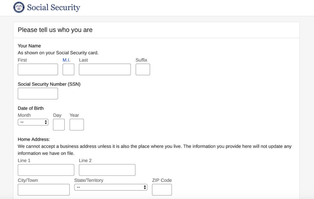
Task: Click the State/Territory dropdown arrows
Action: coord(145,187)
